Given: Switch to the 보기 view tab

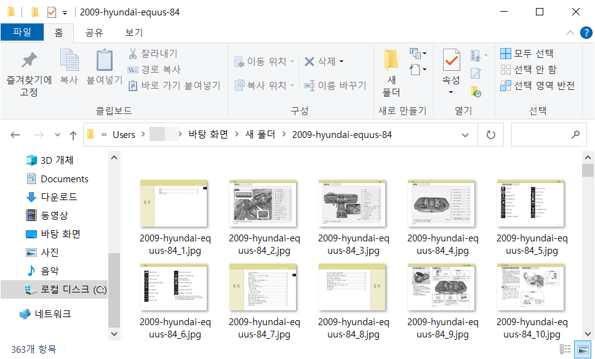Looking at the screenshot, I should pos(134,33).
